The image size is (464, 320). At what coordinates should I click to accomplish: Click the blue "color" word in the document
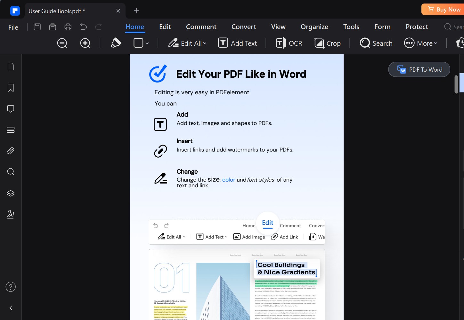[229, 180]
